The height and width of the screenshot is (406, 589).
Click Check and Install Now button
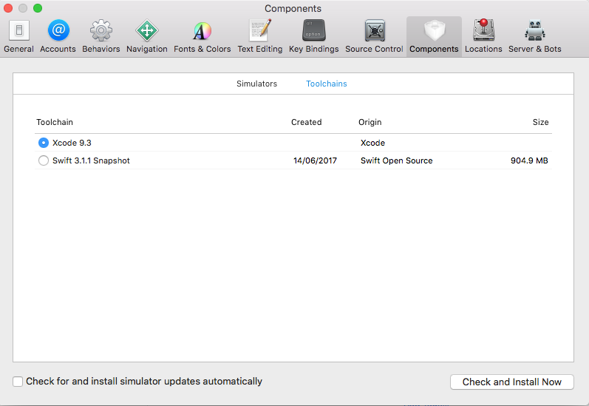(x=511, y=382)
